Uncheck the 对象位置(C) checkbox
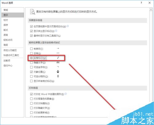This screenshot has width=154, height=125. click(31, 72)
